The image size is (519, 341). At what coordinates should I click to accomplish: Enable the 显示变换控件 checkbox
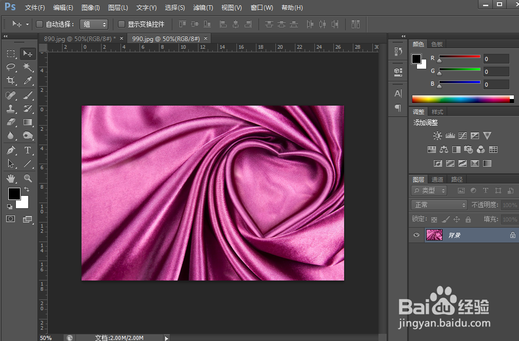pos(122,24)
